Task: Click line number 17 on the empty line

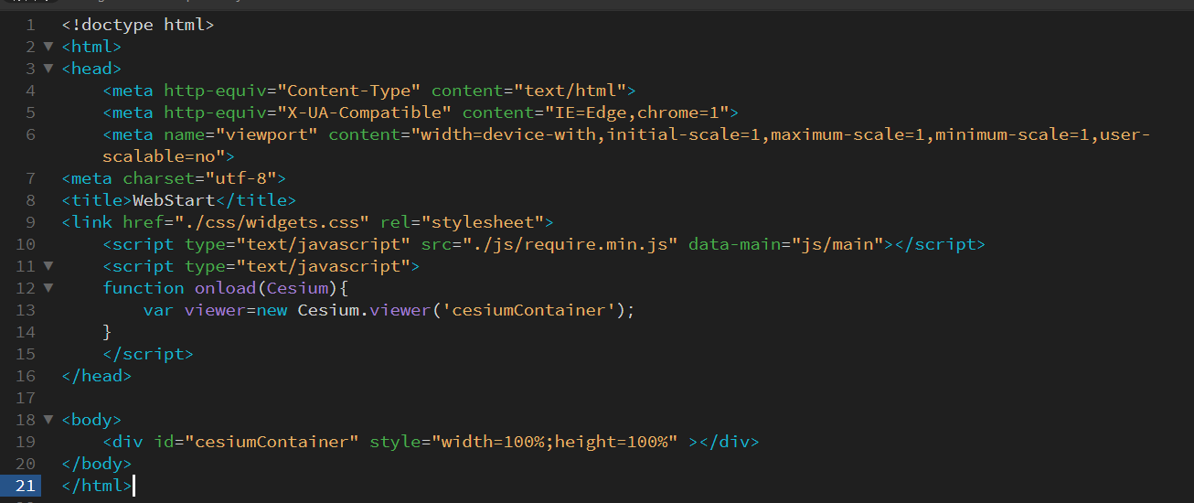Action: click(x=26, y=398)
